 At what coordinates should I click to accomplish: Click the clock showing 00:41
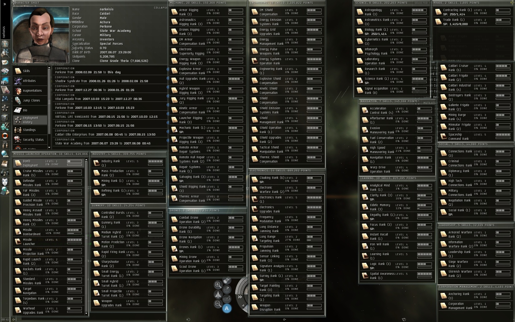pos(5,320)
